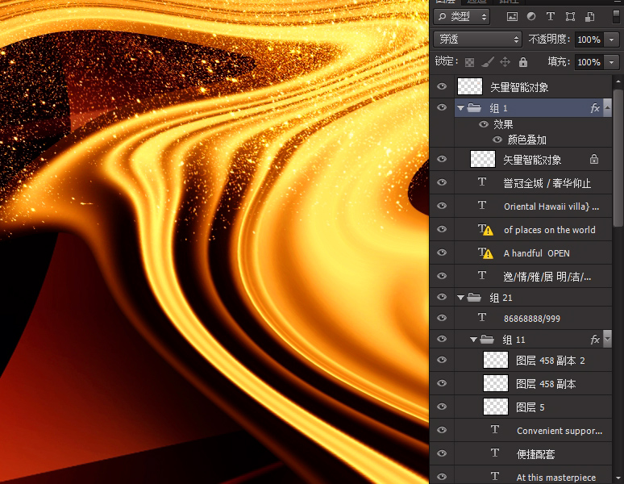Click folder icon of 组 11
Image resolution: width=624 pixels, height=484 pixels.
click(487, 340)
